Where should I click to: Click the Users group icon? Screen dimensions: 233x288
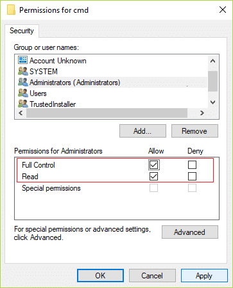pyautogui.click(x=23, y=93)
